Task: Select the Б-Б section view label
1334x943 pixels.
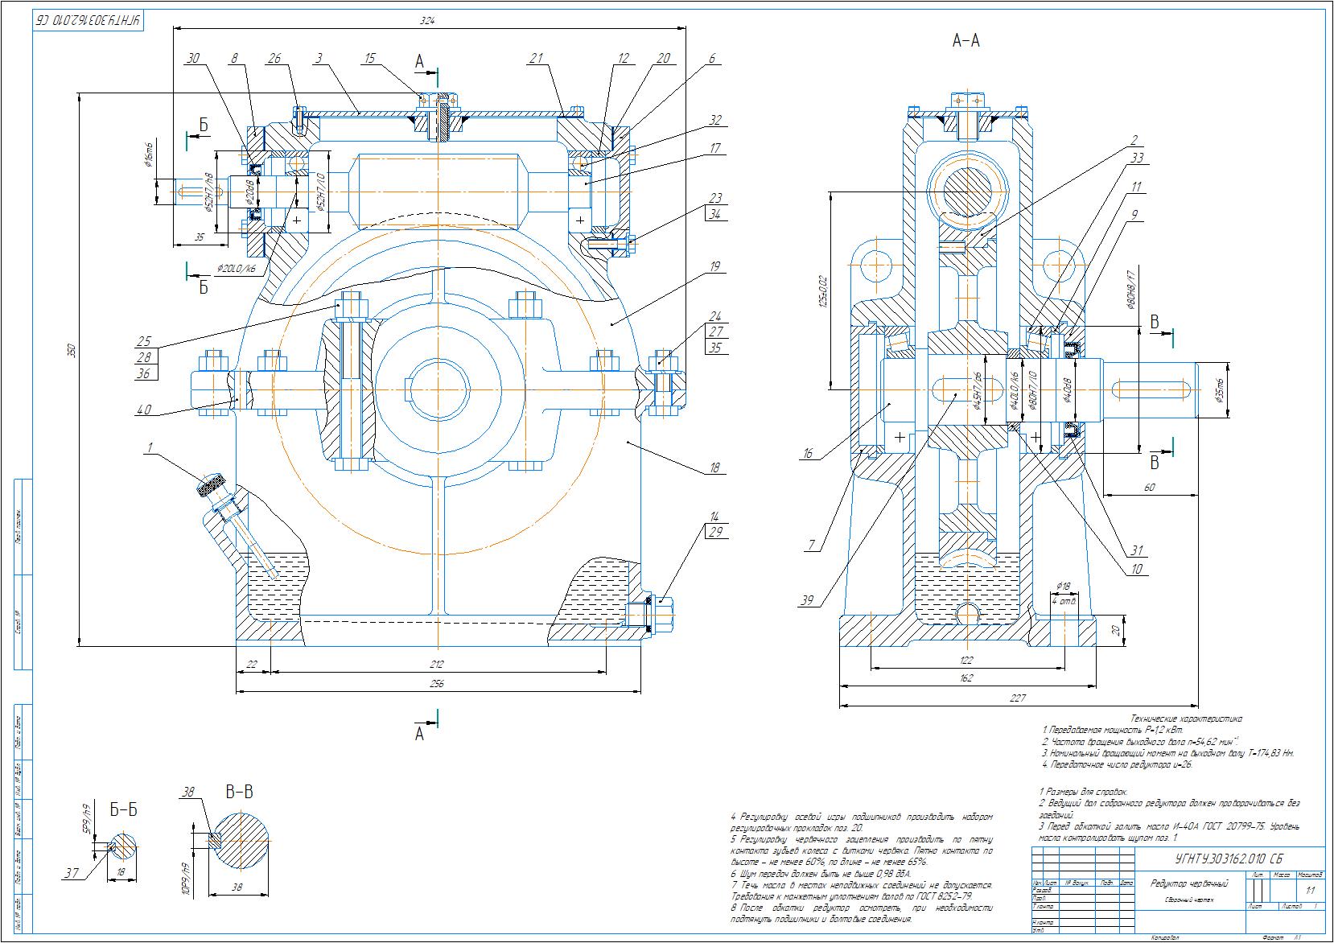Action: click(122, 809)
